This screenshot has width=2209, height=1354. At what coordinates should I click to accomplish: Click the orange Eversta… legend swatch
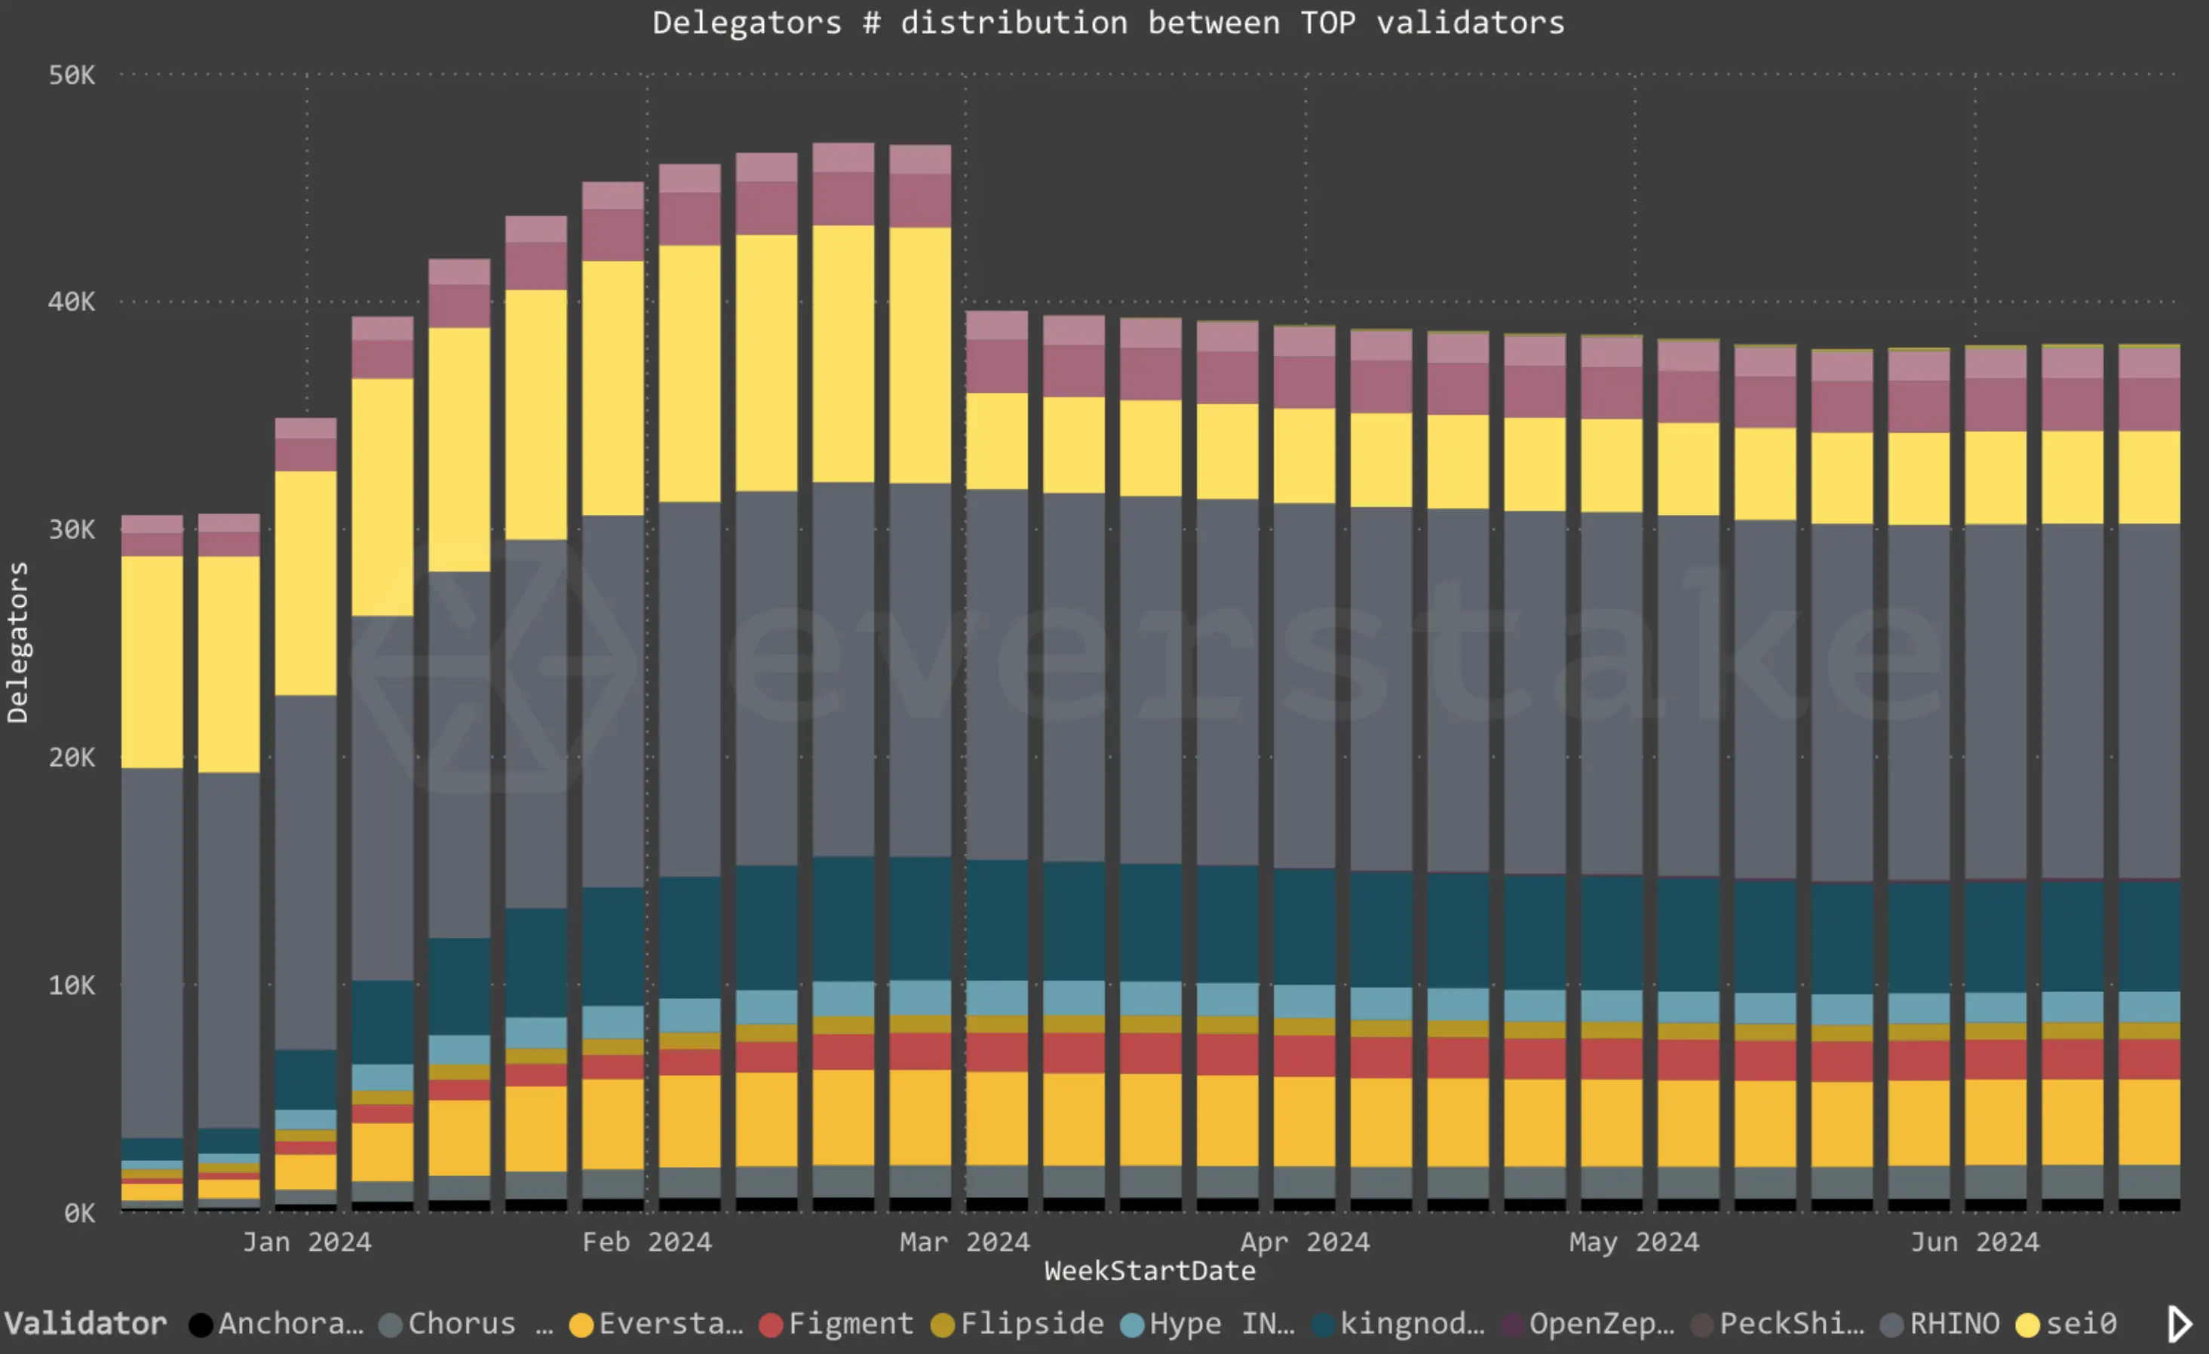(x=581, y=1325)
